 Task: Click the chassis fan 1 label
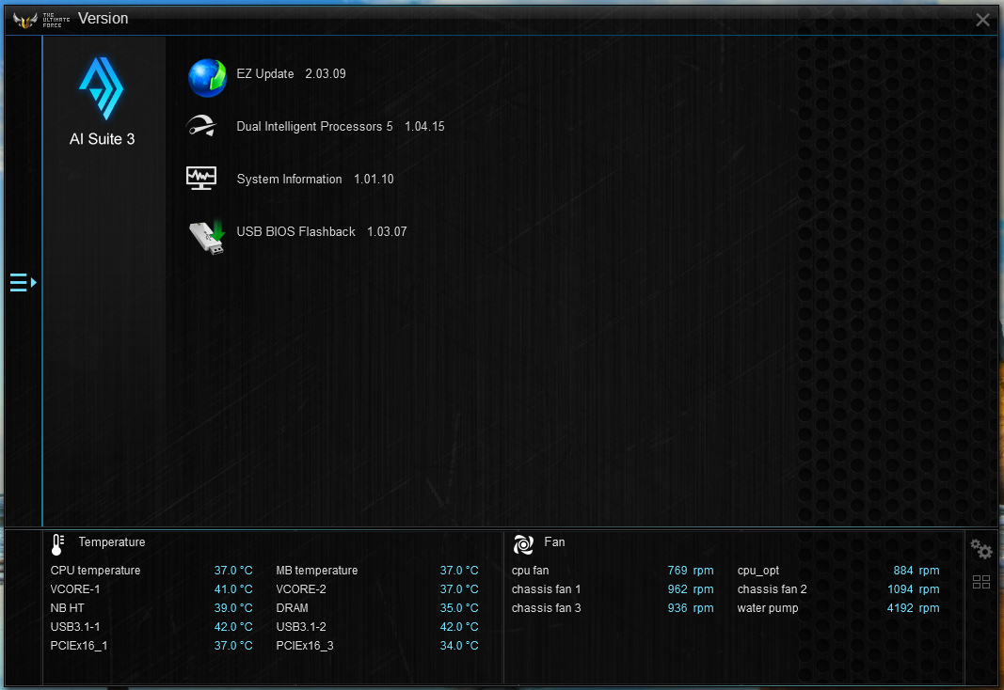(546, 589)
